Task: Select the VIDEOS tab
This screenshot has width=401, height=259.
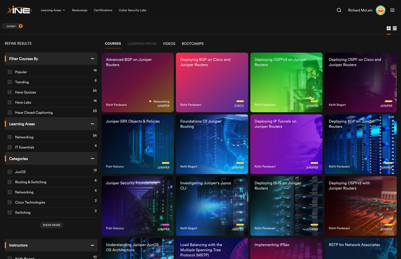Action: (x=169, y=44)
